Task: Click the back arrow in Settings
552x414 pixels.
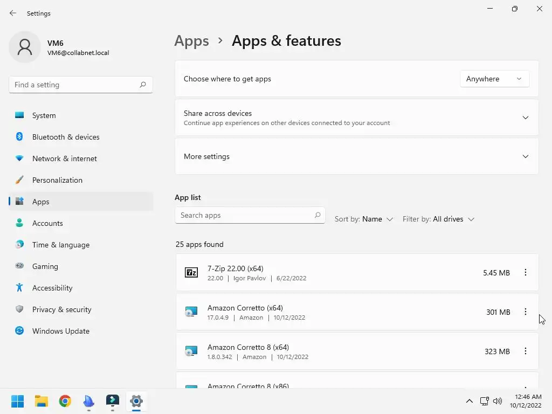Action: (x=13, y=13)
